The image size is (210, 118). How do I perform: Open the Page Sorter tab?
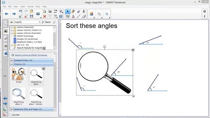pyautogui.click(x=6, y=24)
